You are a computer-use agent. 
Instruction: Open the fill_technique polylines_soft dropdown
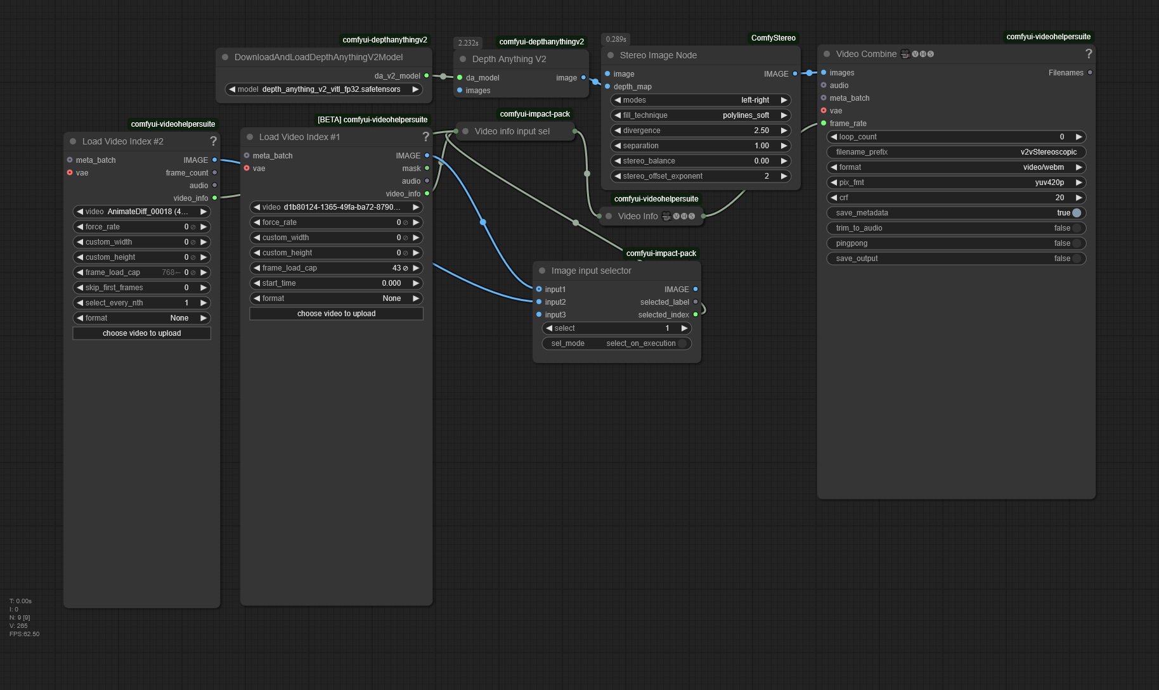701,115
